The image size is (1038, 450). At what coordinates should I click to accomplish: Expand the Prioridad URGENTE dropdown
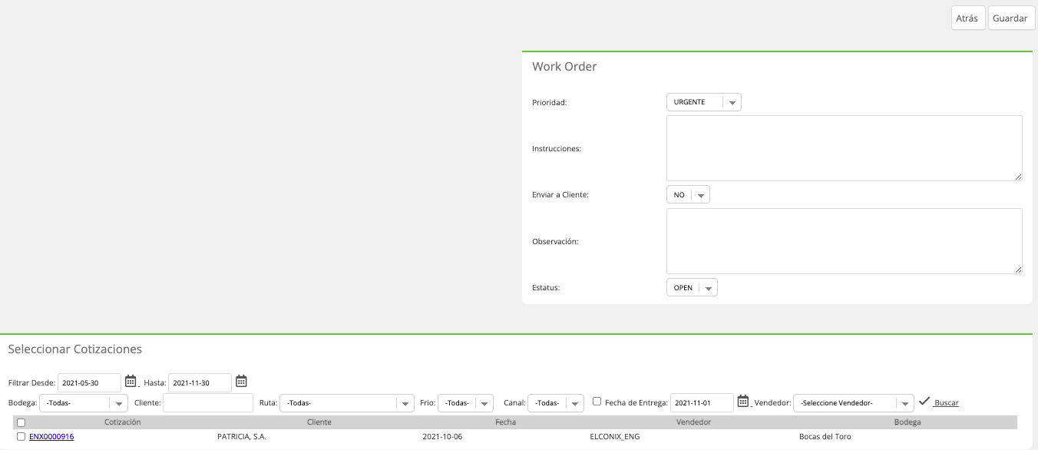tap(703, 102)
